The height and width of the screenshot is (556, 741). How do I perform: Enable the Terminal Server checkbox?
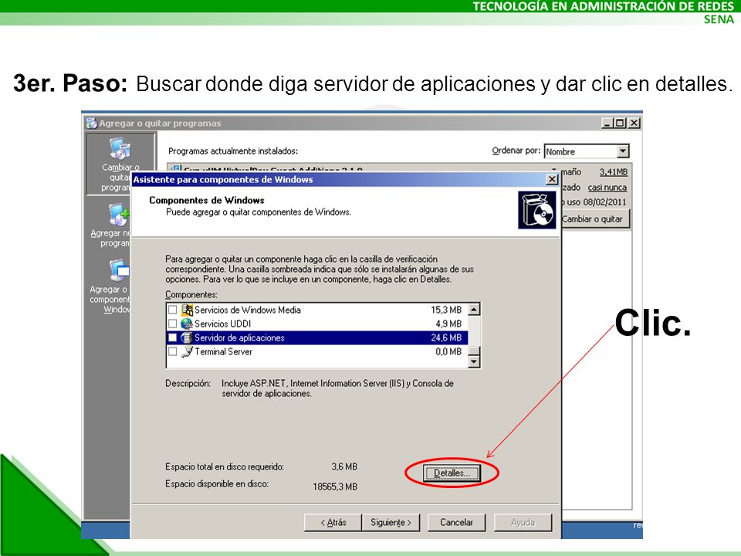(x=172, y=352)
